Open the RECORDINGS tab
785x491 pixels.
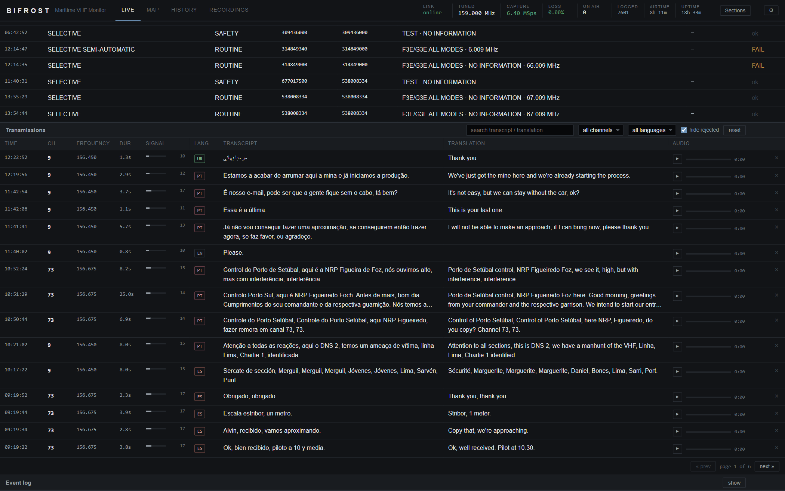[229, 10]
